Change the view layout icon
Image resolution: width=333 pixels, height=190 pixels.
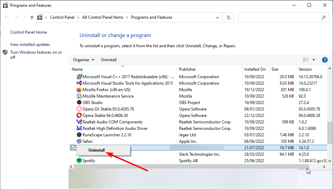tap(306, 60)
